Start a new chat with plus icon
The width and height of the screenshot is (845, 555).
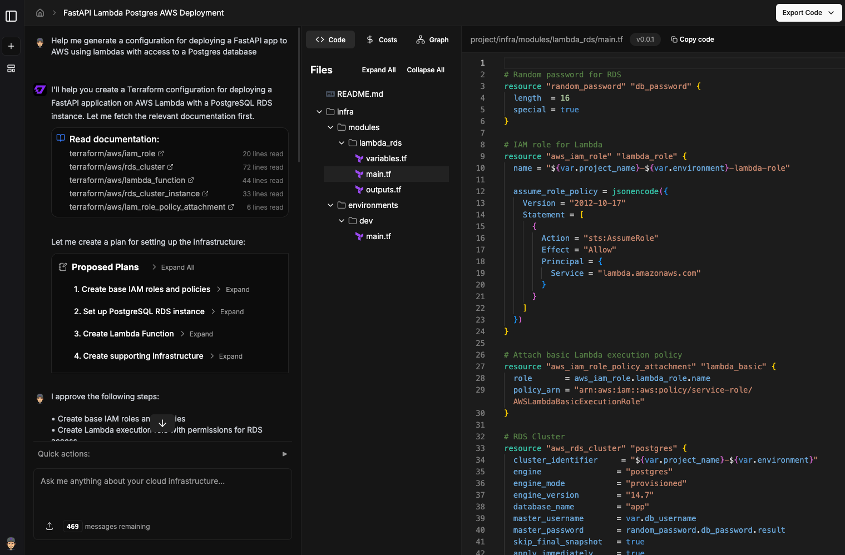coord(11,46)
